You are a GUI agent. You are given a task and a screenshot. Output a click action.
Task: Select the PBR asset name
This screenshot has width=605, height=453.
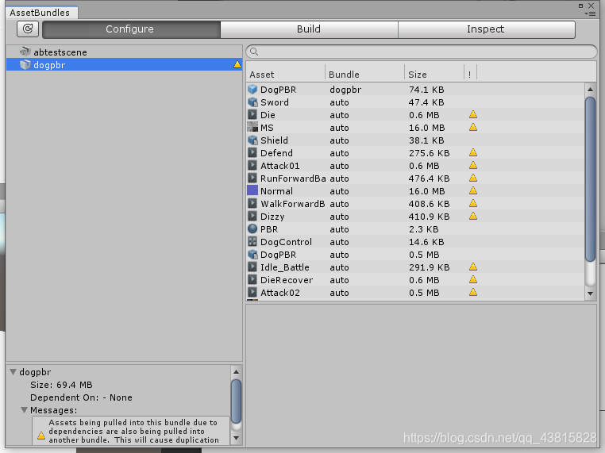point(269,229)
